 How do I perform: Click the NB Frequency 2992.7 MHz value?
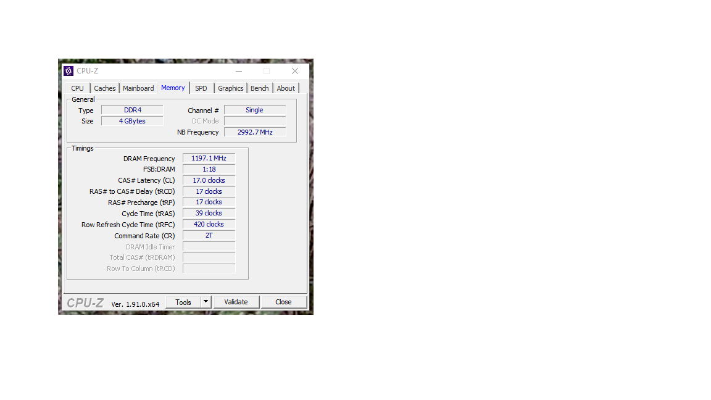click(255, 133)
